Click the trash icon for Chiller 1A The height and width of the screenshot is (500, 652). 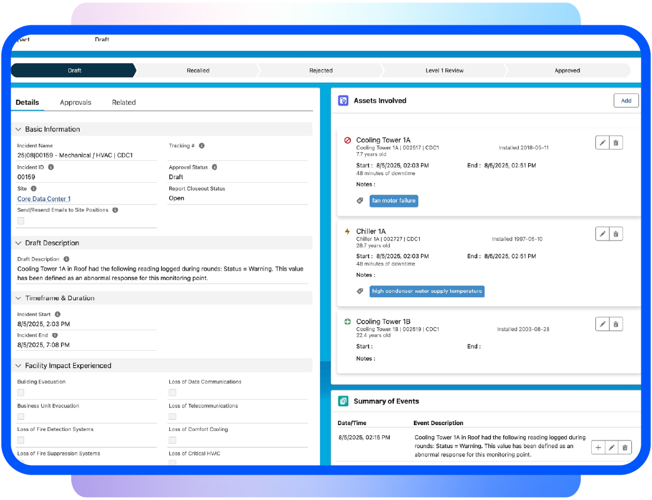click(616, 234)
